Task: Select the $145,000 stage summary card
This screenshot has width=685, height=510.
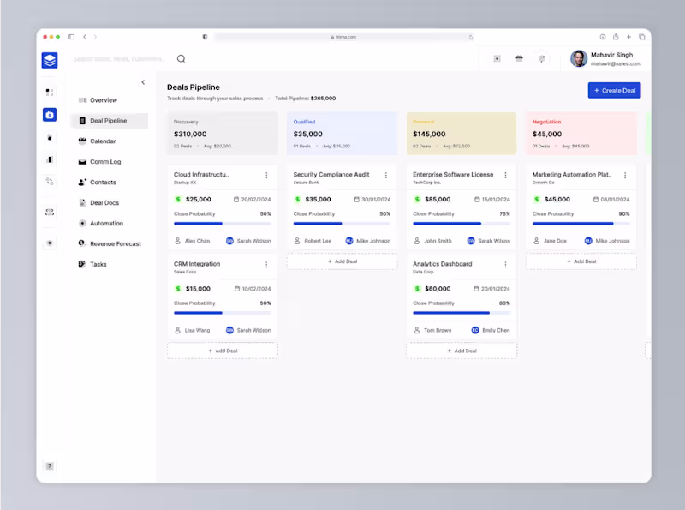Action: pos(462,134)
